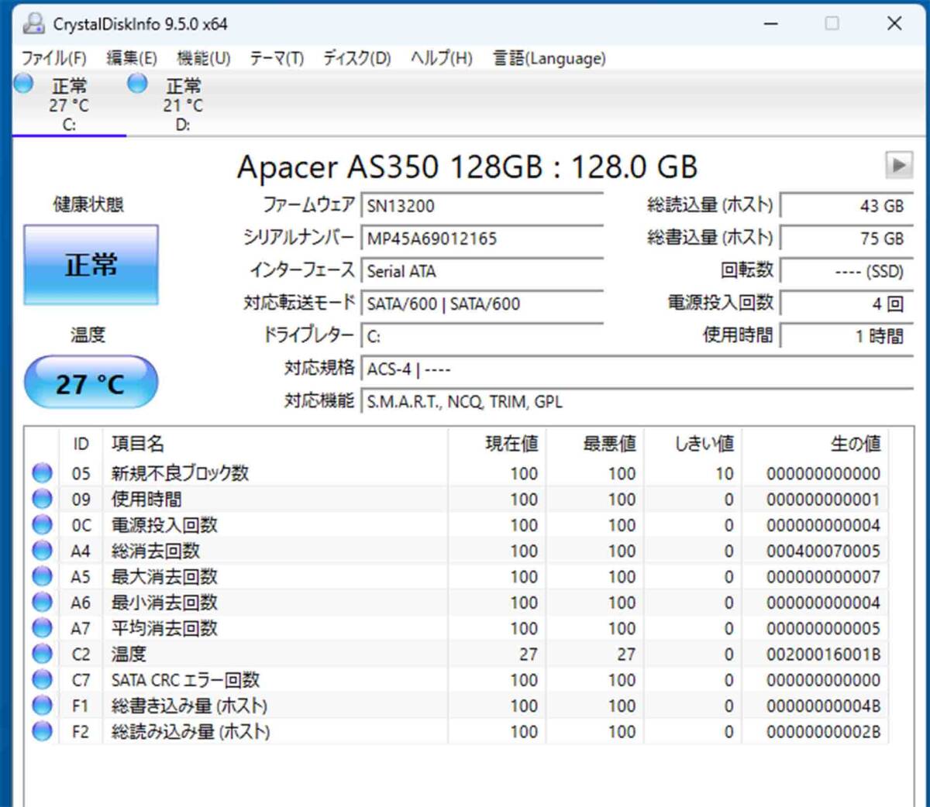The height and width of the screenshot is (807, 930).
Task: Click the status orb for row 09
Action: point(42,499)
